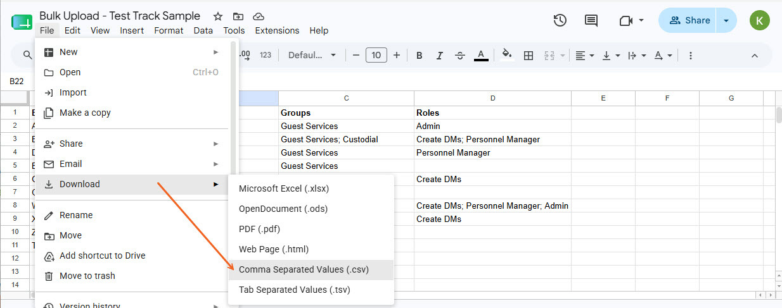Start a meeting with the camera icon
This screenshot has width=782, height=308.
click(625, 20)
